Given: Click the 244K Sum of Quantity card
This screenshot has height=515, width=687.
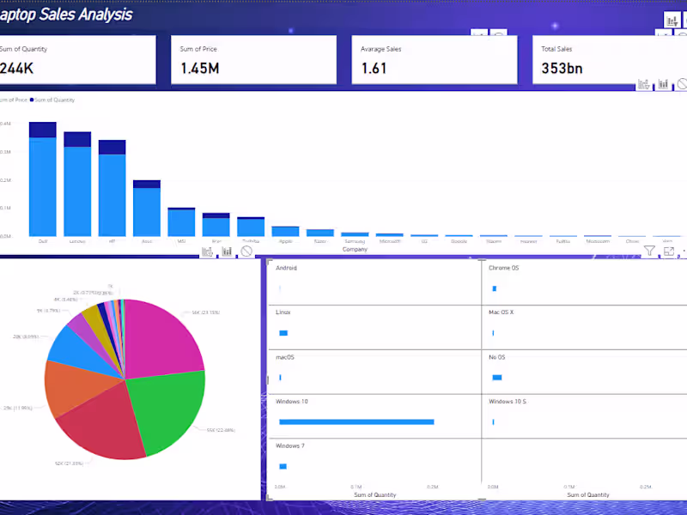Looking at the screenshot, I should [52, 60].
